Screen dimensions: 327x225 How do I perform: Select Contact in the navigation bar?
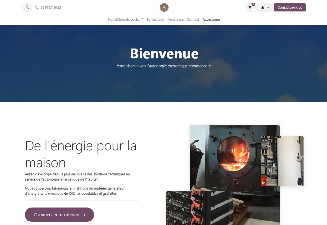tap(193, 19)
